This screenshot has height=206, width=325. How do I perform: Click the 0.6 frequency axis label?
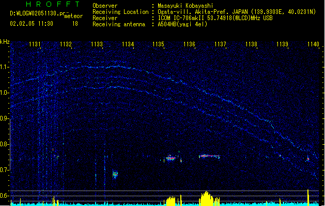pyautogui.click(x=4, y=196)
